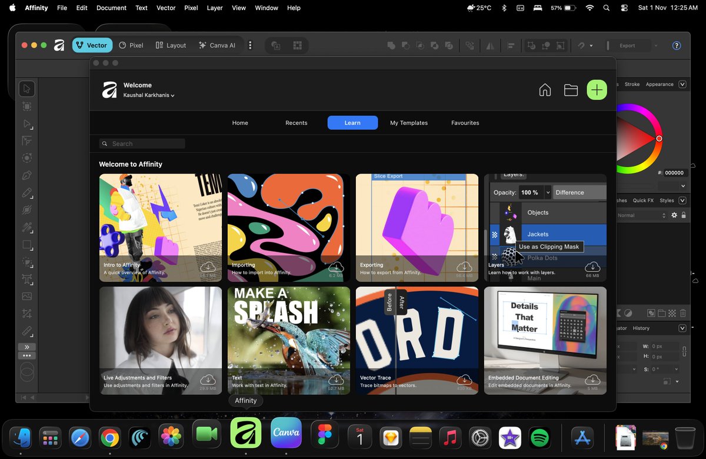Download the Exporting tutorial

[464, 267]
